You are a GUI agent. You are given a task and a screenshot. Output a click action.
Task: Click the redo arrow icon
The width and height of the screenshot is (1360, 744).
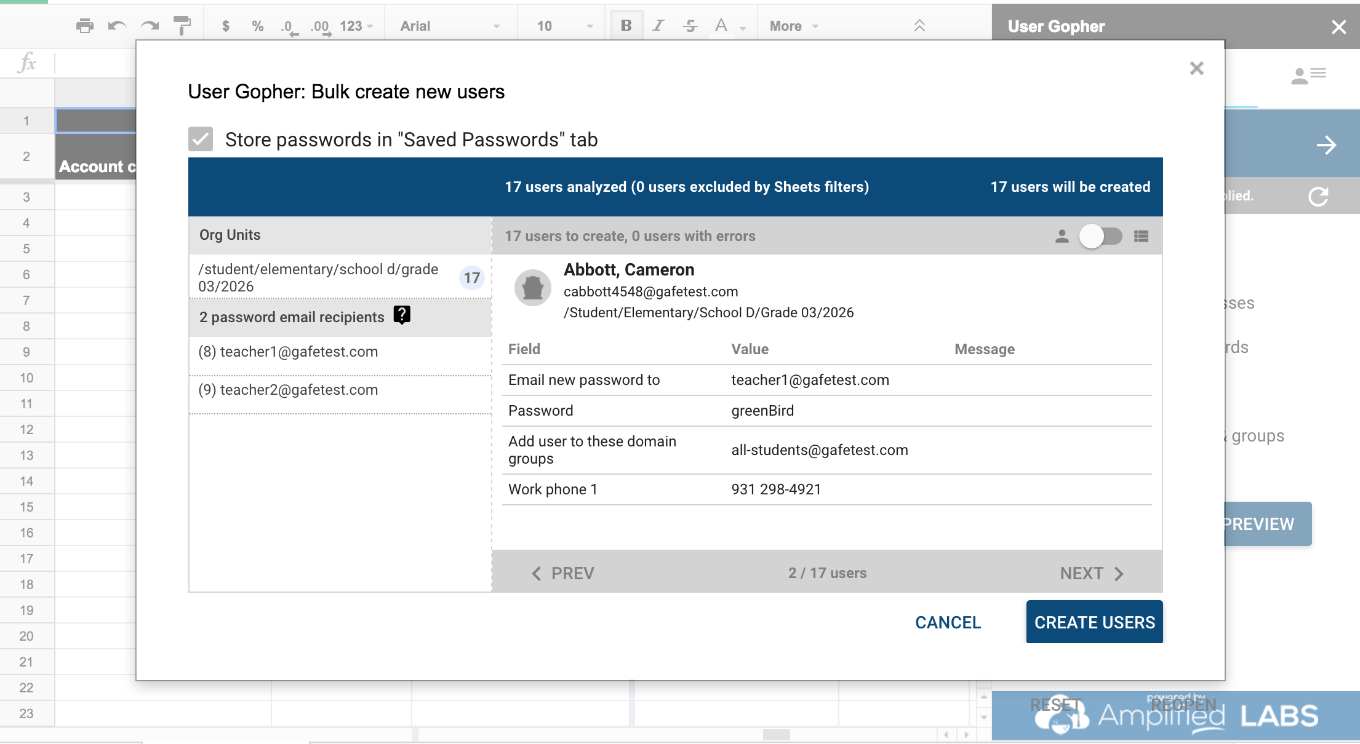[x=150, y=26]
